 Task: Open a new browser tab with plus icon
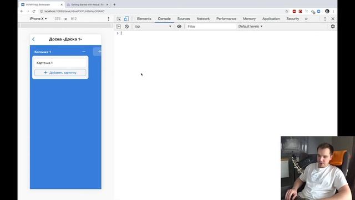click(x=114, y=4)
